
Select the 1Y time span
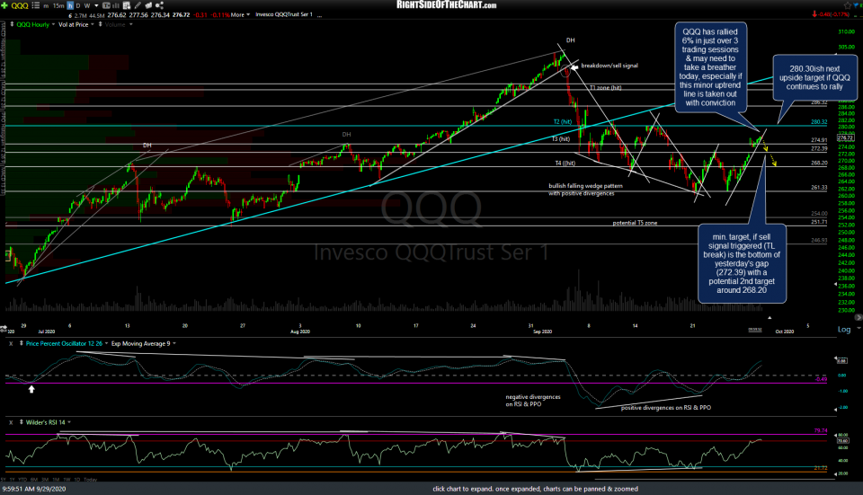(x=13, y=480)
